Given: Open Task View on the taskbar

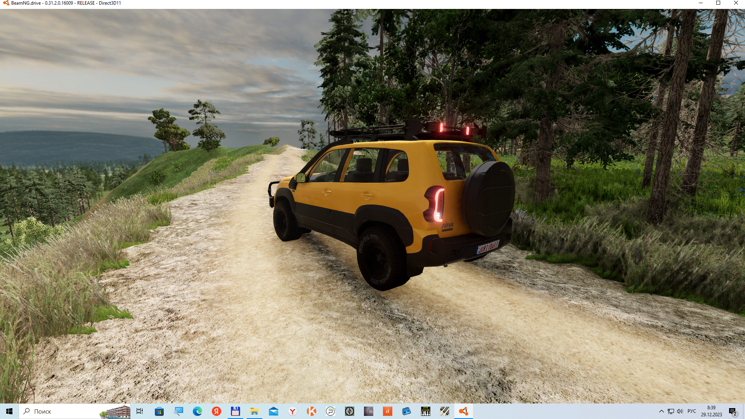Looking at the screenshot, I should point(140,411).
